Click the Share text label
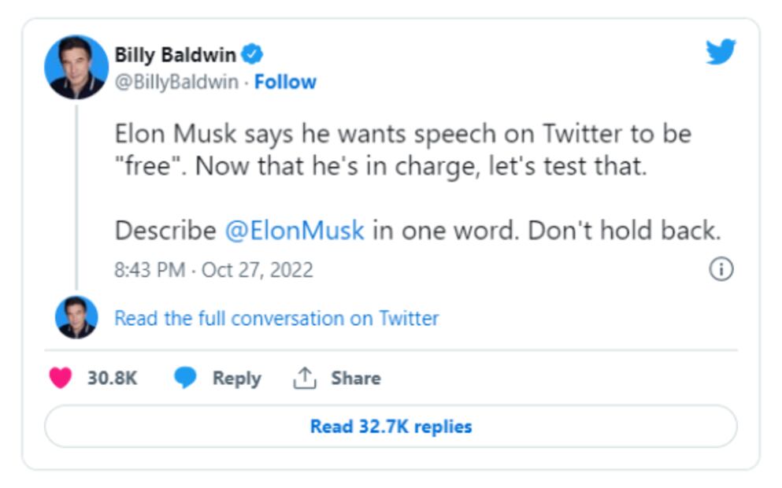782x488 pixels. coord(355,379)
